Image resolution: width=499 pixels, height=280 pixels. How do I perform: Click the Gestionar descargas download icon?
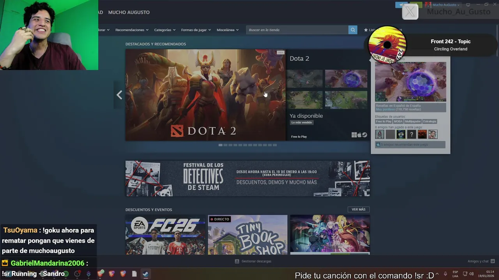[237, 261]
